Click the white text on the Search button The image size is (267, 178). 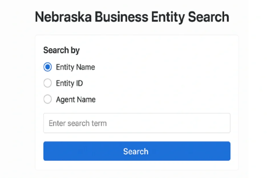click(136, 151)
